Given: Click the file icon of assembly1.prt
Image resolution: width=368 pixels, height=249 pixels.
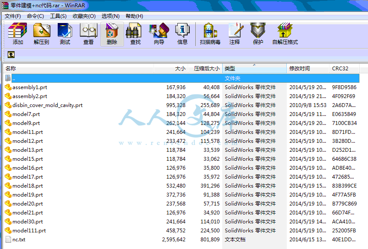Looking at the screenshot, I should (x=8, y=87).
